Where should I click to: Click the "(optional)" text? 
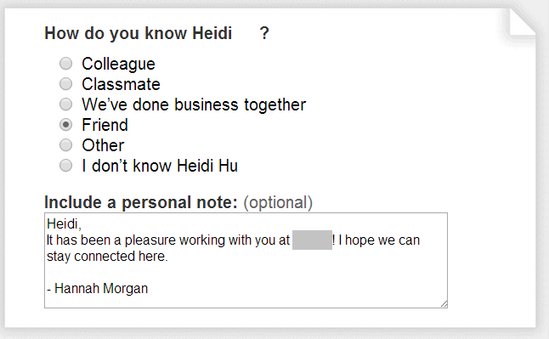click(x=278, y=203)
